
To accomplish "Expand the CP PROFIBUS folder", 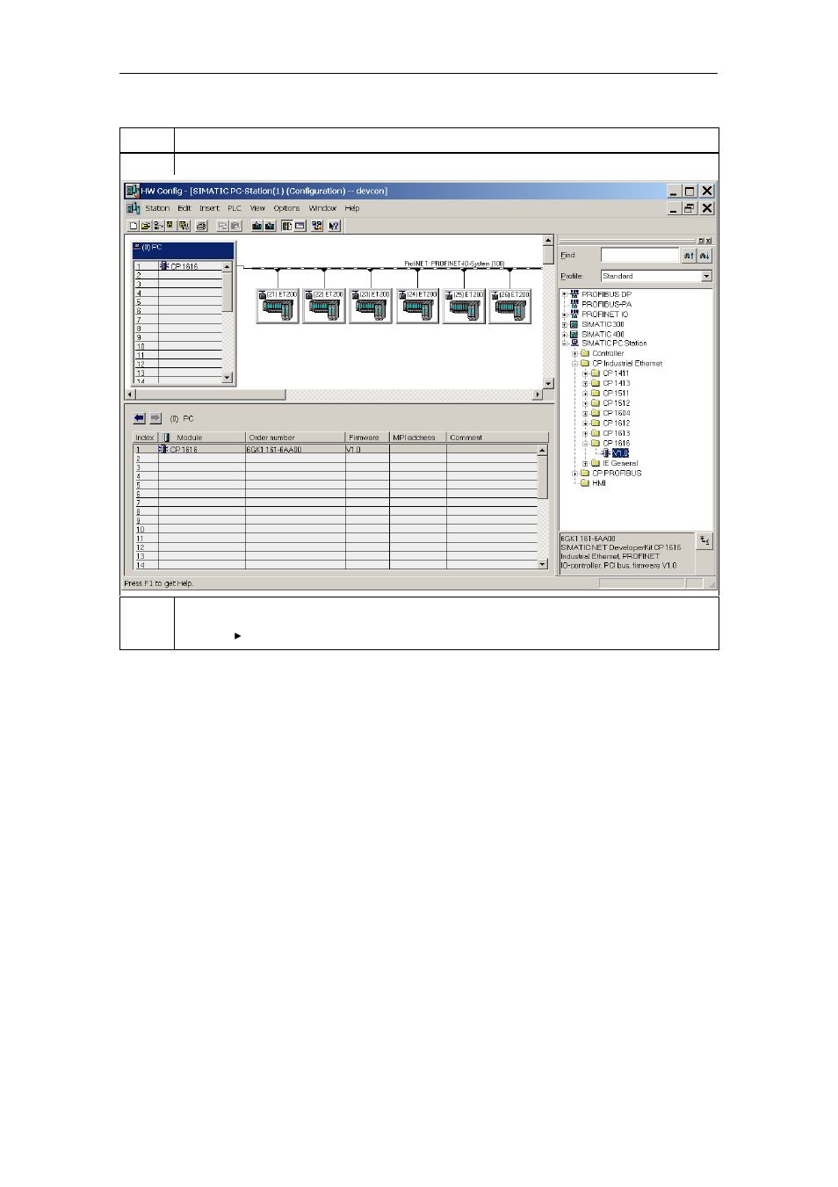I will click(x=575, y=474).
